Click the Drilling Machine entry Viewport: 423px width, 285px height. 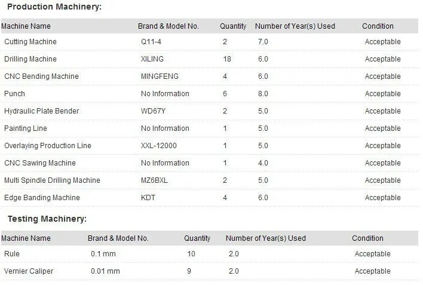tap(30, 59)
